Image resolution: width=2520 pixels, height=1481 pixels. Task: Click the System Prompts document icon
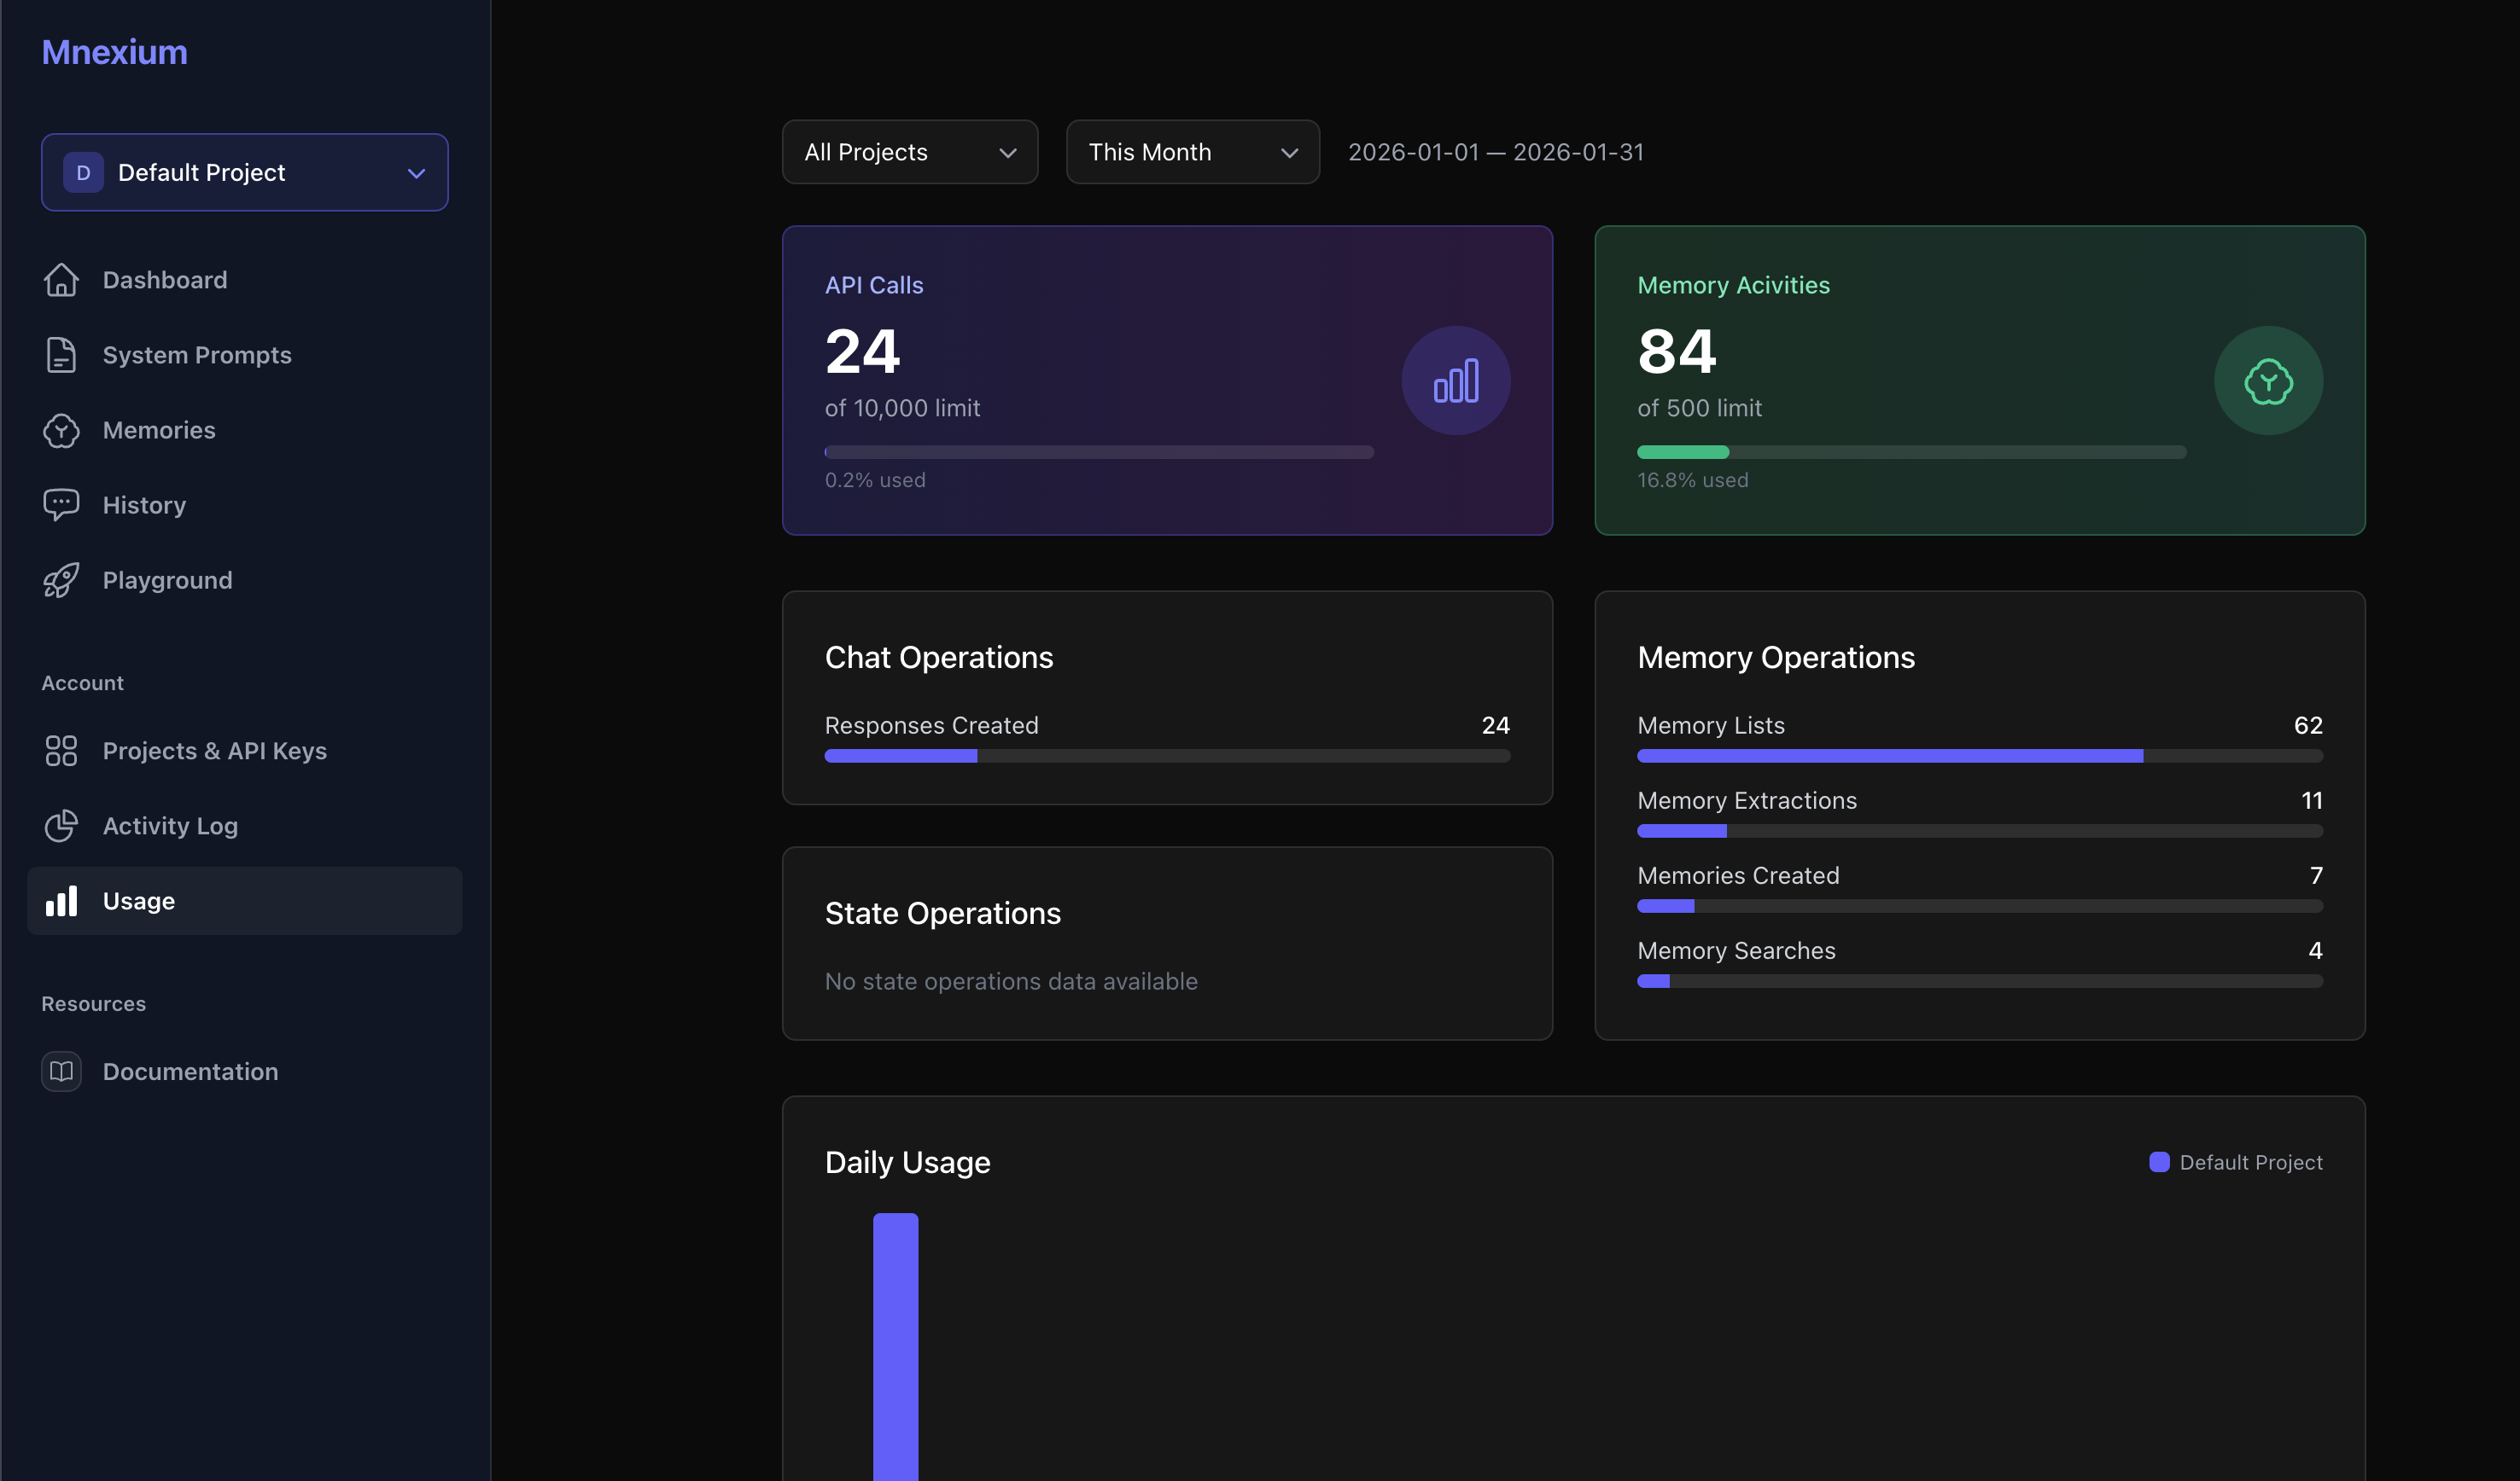coord(61,355)
